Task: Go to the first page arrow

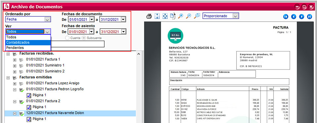Action: (286, 17)
